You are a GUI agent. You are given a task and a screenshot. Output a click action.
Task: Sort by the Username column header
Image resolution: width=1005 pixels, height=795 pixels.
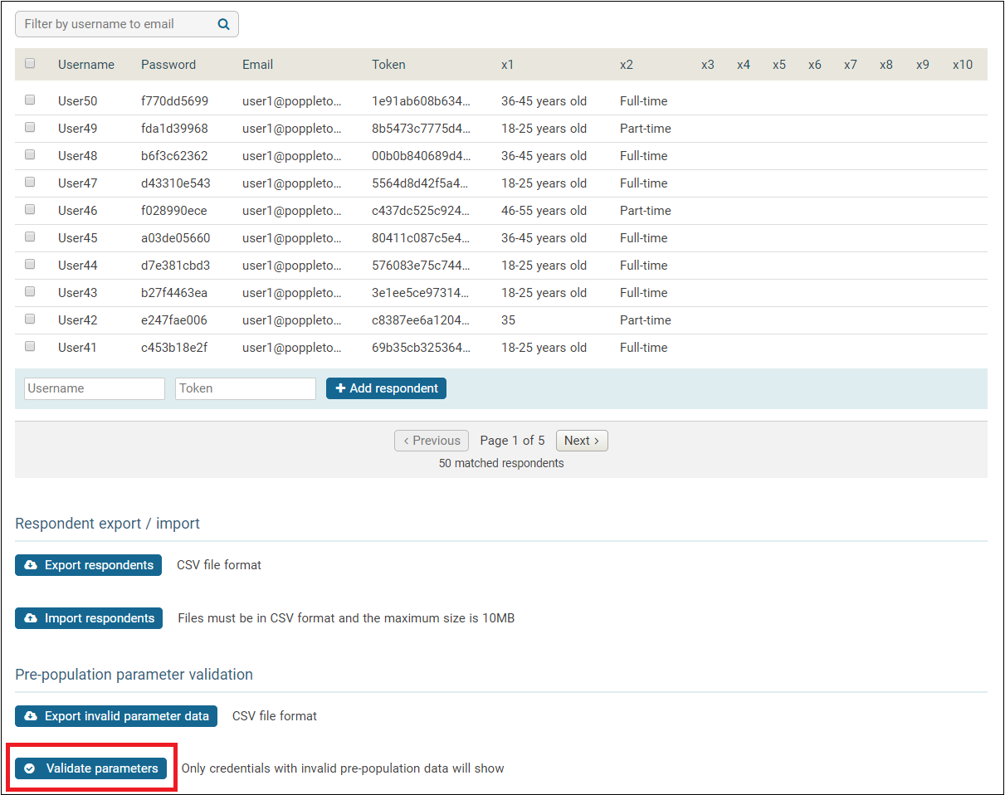pyautogui.click(x=86, y=65)
